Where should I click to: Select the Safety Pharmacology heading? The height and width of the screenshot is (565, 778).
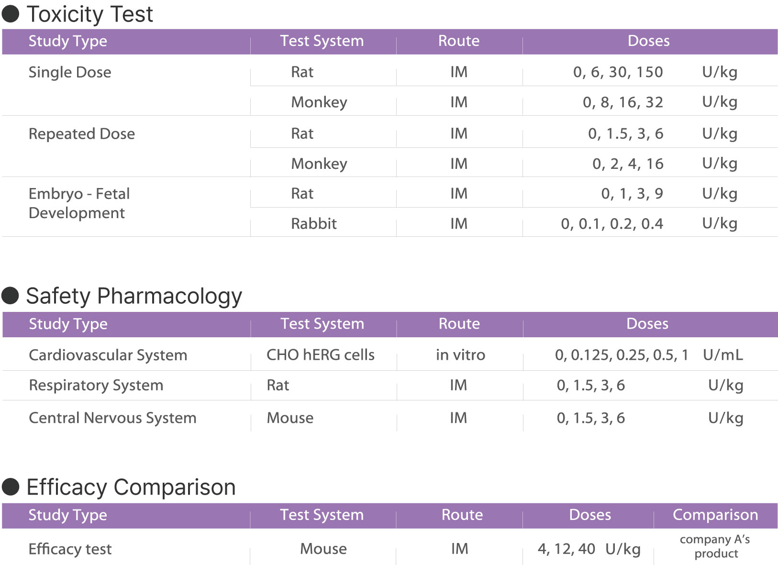coord(134,296)
